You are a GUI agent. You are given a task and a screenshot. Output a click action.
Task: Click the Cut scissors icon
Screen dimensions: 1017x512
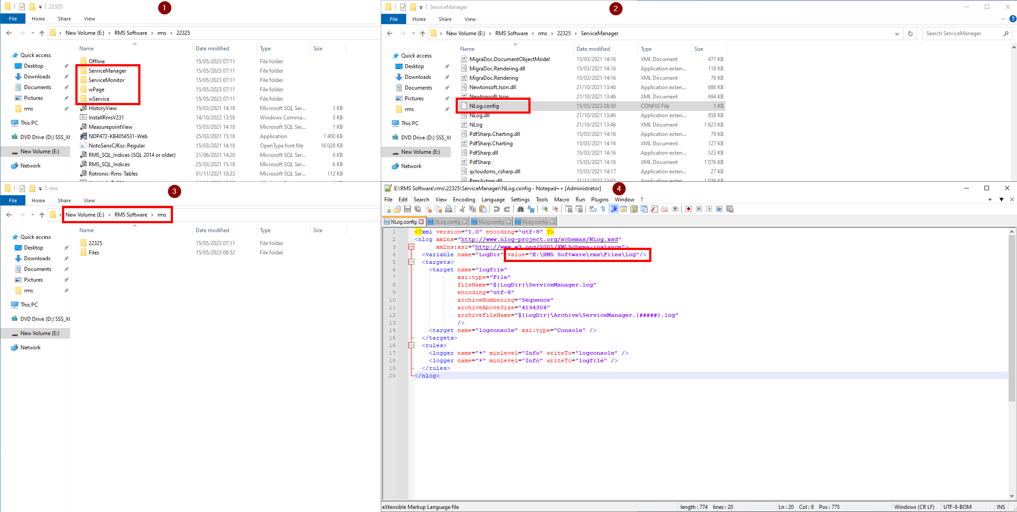pos(462,209)
